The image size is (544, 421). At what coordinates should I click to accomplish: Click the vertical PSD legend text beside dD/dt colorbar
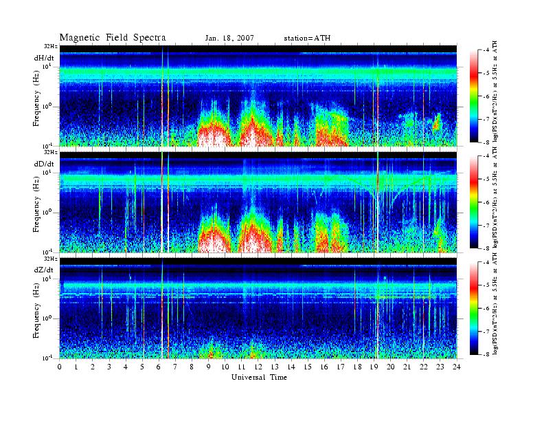pyautogui.click(x=495, y=197)
